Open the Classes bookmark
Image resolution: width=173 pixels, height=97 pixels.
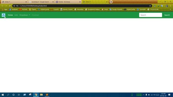[x=33, y=9]
